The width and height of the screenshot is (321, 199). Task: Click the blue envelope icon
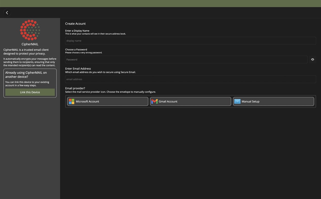(x=237, y=101)
